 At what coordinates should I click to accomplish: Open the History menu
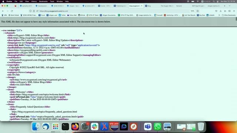[34, 1]
